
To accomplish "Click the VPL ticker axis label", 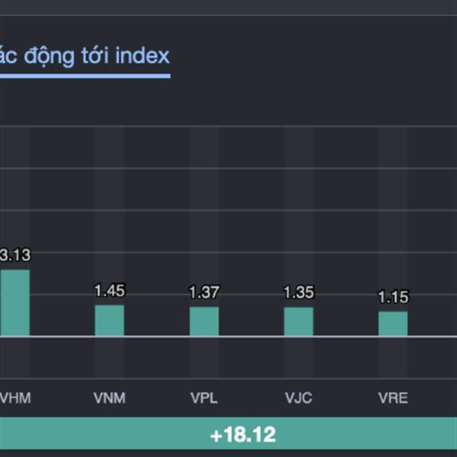I will pyautogui.click(x=204, y=398).
